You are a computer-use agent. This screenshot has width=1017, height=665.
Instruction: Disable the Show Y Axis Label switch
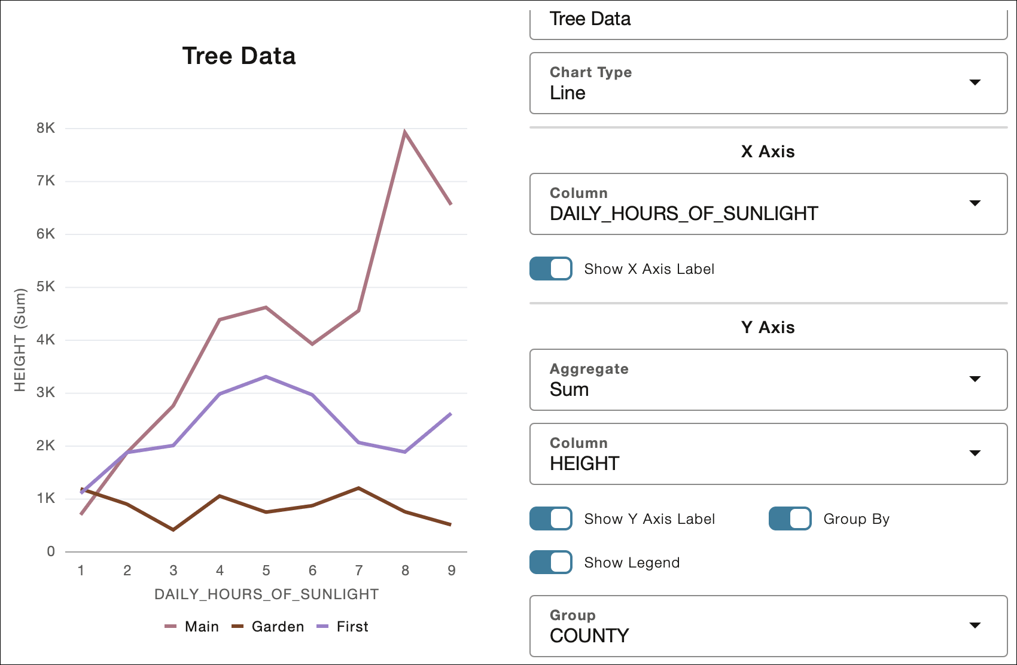coord(550,518)
